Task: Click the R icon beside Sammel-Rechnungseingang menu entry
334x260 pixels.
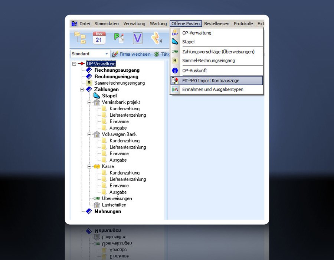Action: (x=175, y=61)
